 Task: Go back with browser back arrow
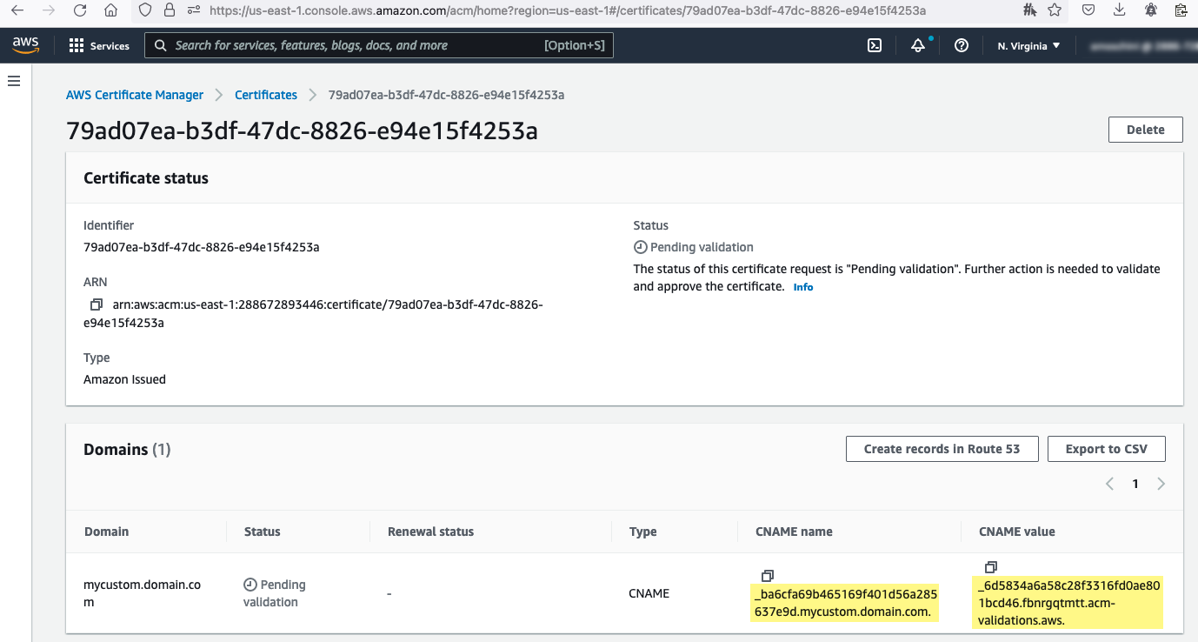pyautogui.click(x=17, y=10)
